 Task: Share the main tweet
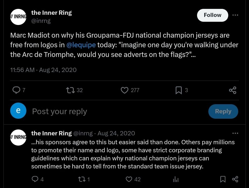[233, 90]
